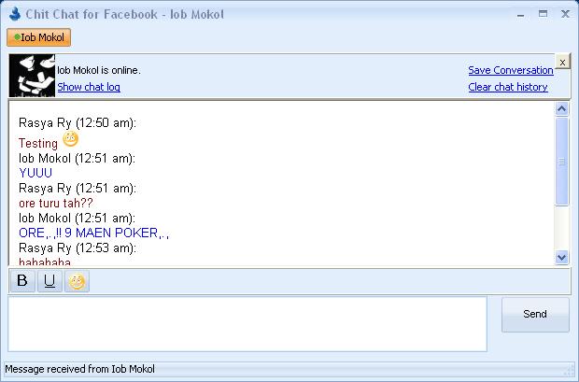
Task: Toggle Bold text formatting
Action: pyautogui.click(x=22, y=281)
